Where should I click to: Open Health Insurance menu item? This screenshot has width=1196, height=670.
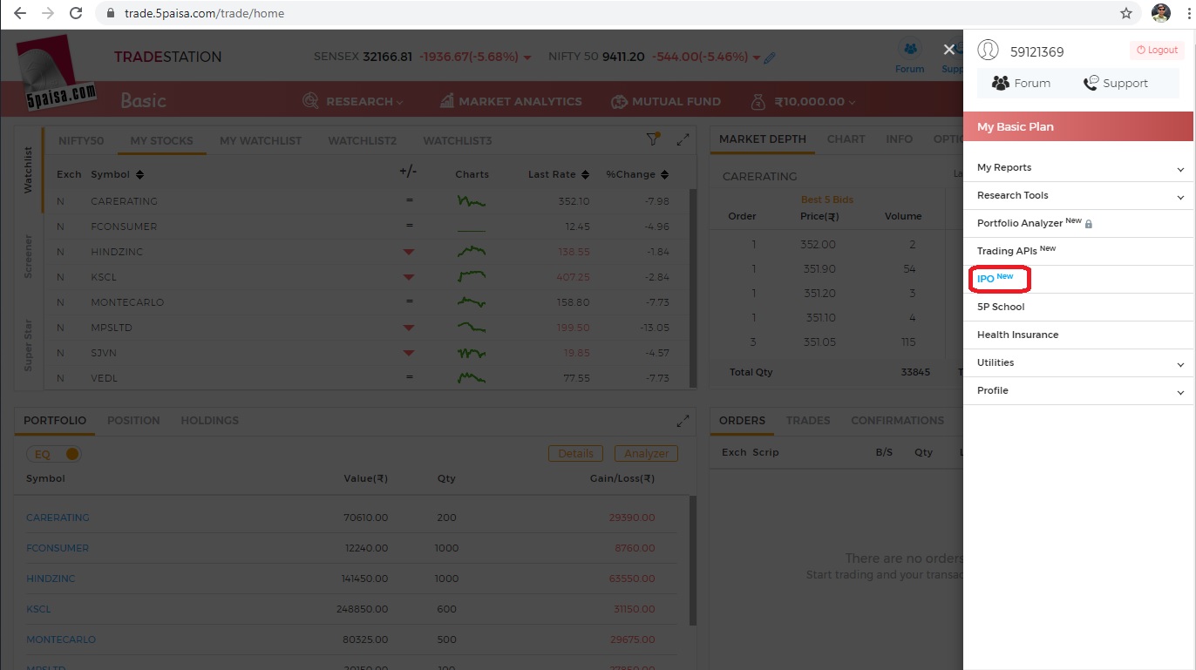click(x=1017, y=335)
